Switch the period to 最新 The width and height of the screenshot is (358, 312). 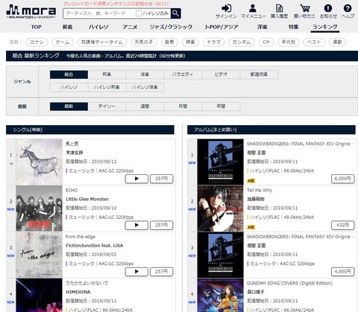[69, 106]
